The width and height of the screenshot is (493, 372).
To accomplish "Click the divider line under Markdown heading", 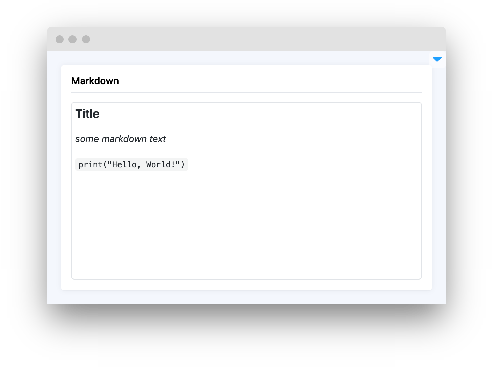I will (246, 92).
